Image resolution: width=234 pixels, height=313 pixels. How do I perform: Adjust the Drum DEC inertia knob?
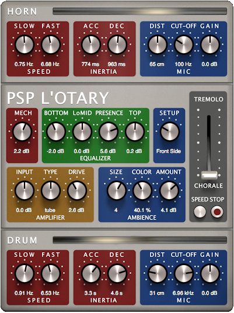[117, 274]
